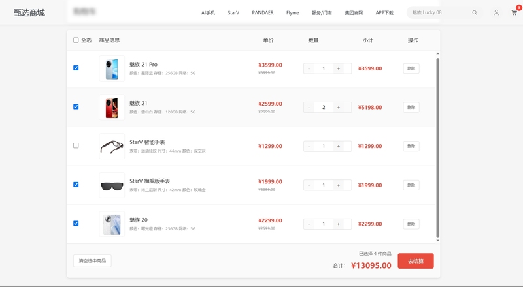Increase quantity of 魅族 21 Pro

coord(339,68)
